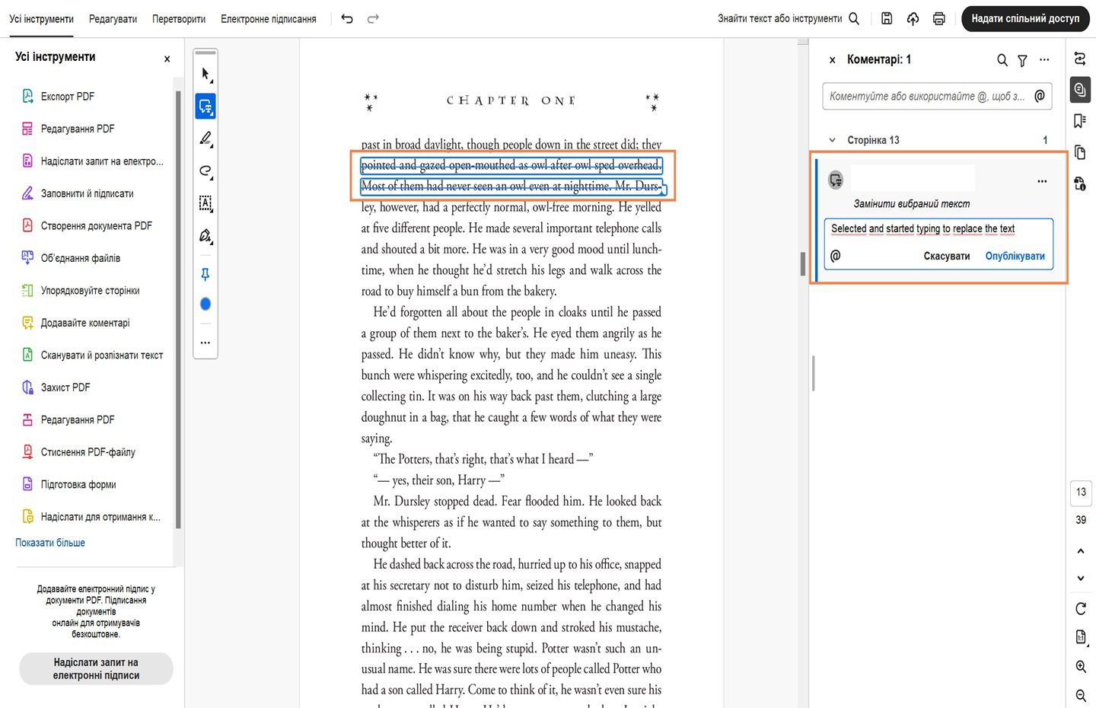Open the comments panel icon in right rail

point(1080,90)
